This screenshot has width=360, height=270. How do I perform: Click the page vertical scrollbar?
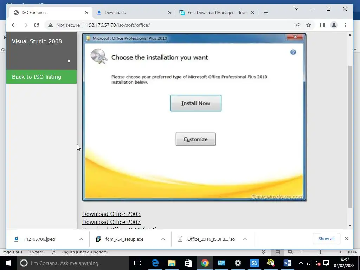coord(350,137)
